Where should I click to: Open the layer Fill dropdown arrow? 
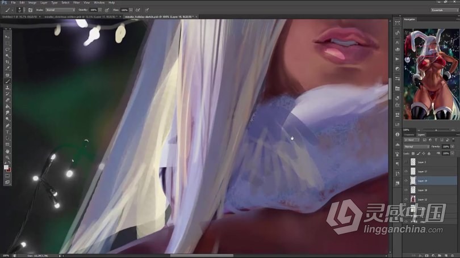(x=453, y=154)
